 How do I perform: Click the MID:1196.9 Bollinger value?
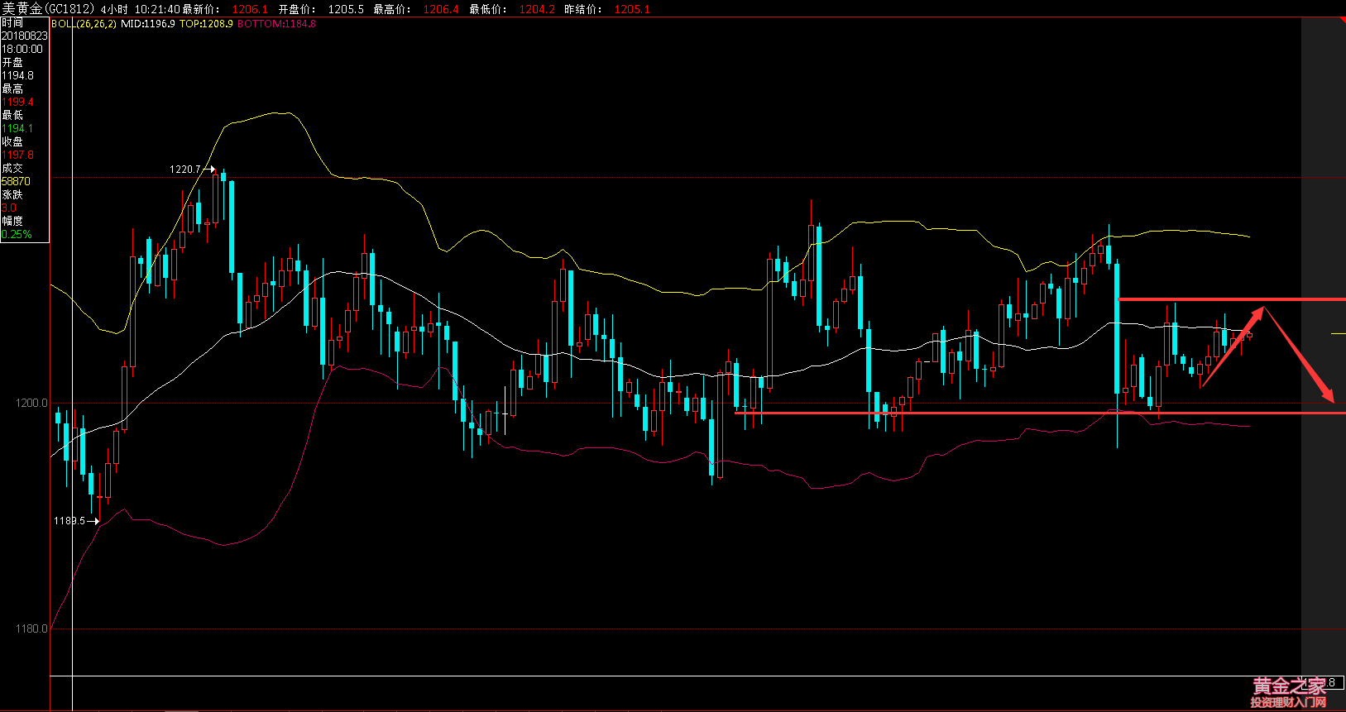point(148,24)
